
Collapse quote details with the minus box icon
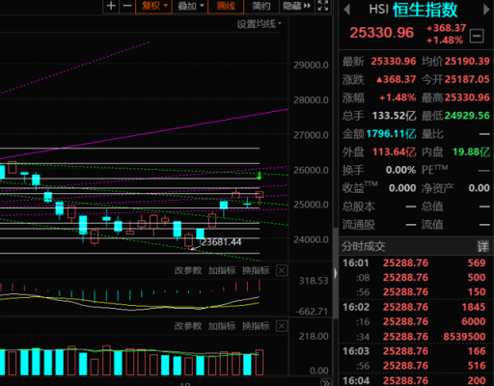point(477,36)
